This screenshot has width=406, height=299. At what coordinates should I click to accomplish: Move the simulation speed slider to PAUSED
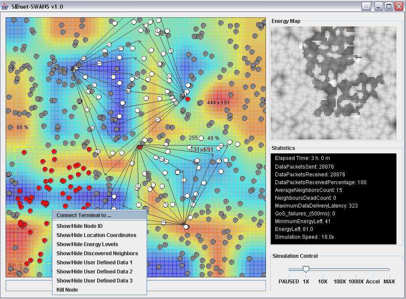[x=289, y=270]
